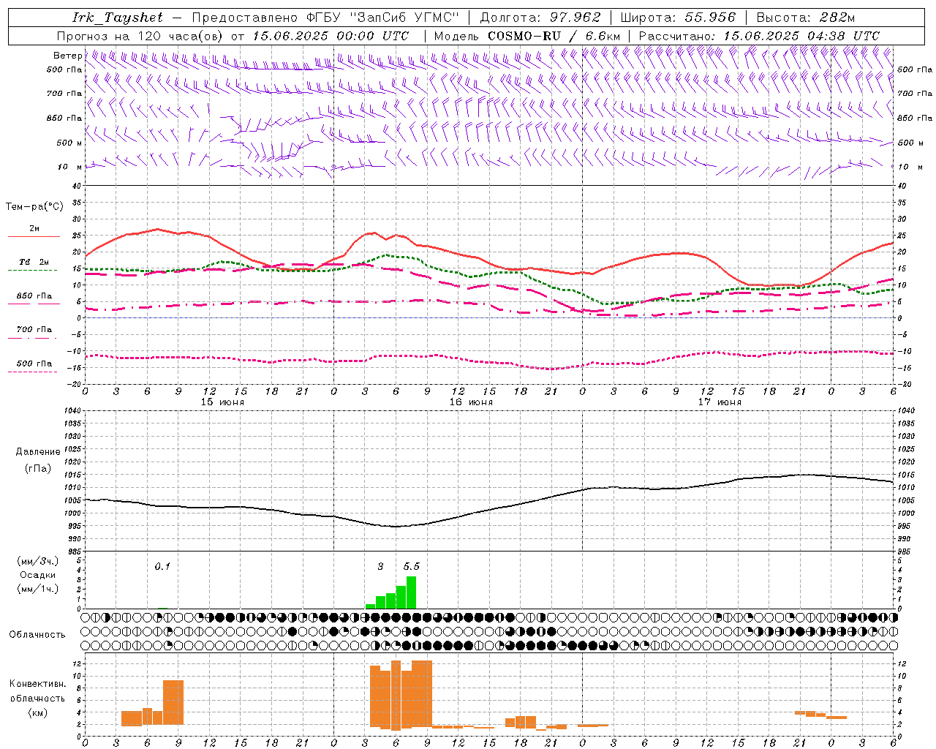This screenshot has width=936, height=749.
Task: Select the COSMO-RU model name in header
Action: click(524, 36)
